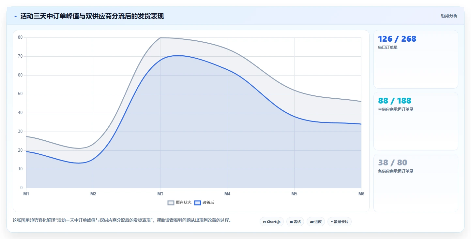Click the blue line point at M4
This screenshot has width=471, height=239.
pyautogui.click(x=227, y=70)
